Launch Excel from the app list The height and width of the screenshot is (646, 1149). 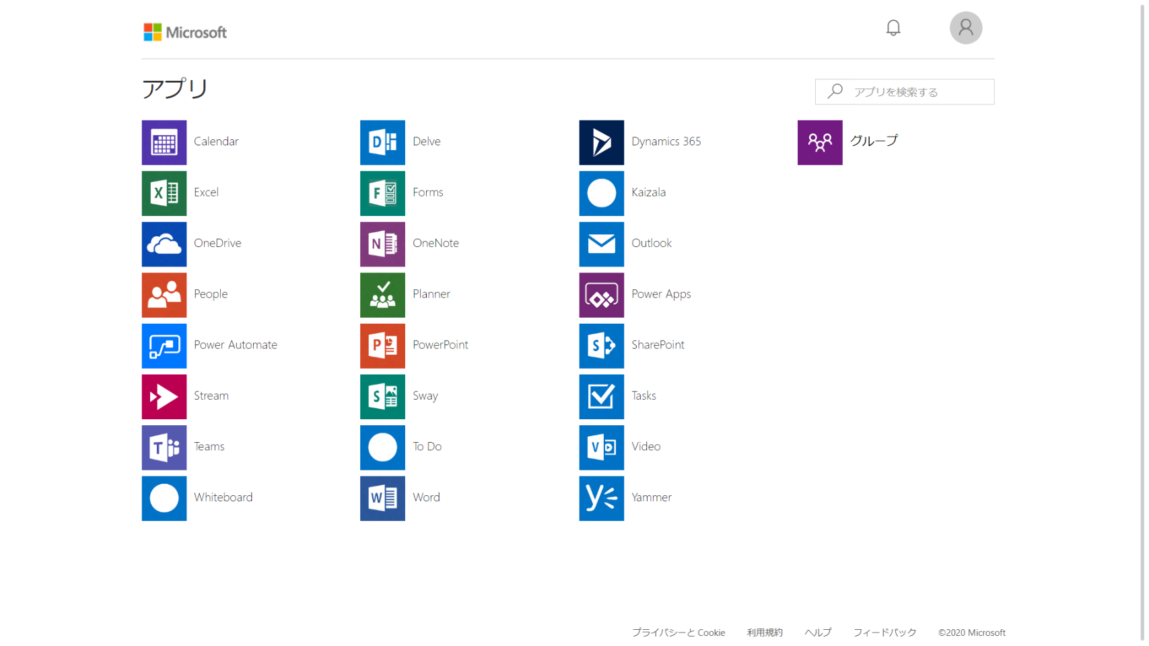pyautogui.click(x=164, y=193)
